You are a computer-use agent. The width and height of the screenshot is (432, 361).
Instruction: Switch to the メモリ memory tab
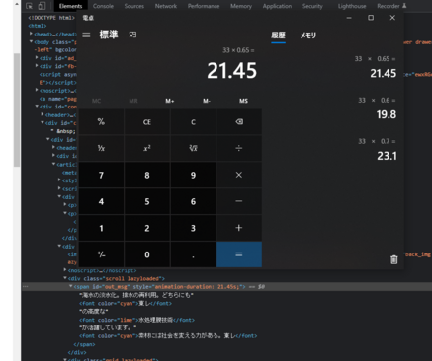point(308,36)
